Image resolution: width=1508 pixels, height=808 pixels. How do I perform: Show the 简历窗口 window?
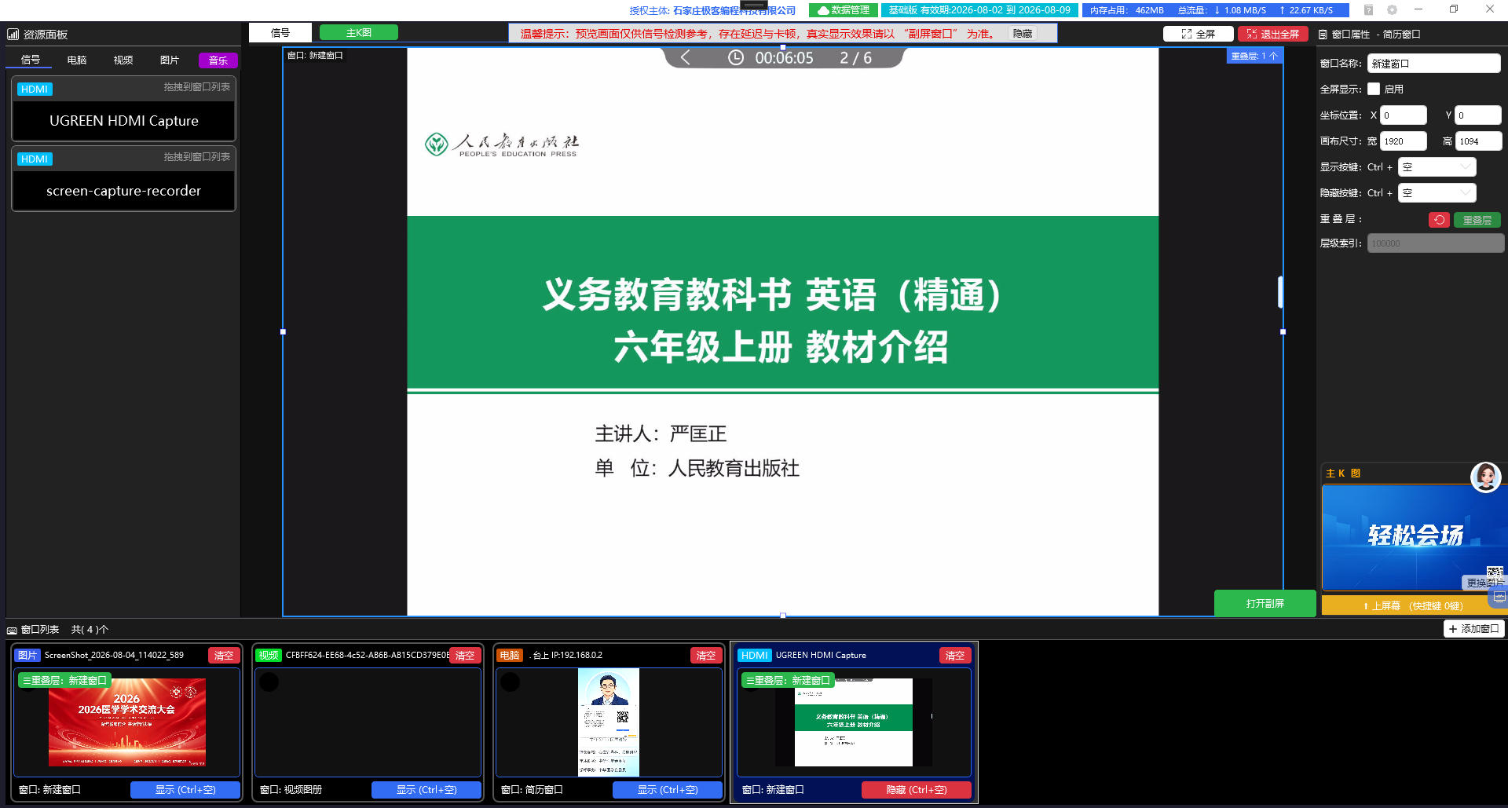668,790
